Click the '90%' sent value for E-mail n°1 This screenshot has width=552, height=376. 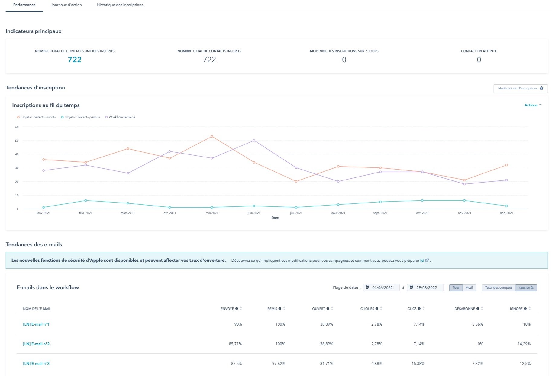click(238, 324)
